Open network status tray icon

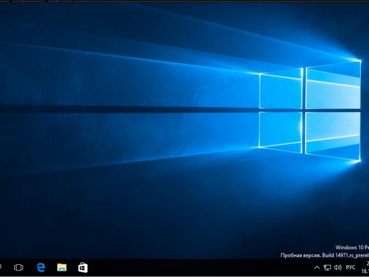(327, 267)
